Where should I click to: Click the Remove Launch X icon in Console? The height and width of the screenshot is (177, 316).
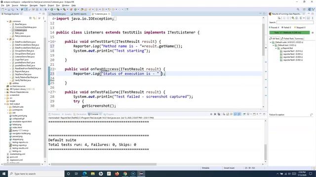215,114
